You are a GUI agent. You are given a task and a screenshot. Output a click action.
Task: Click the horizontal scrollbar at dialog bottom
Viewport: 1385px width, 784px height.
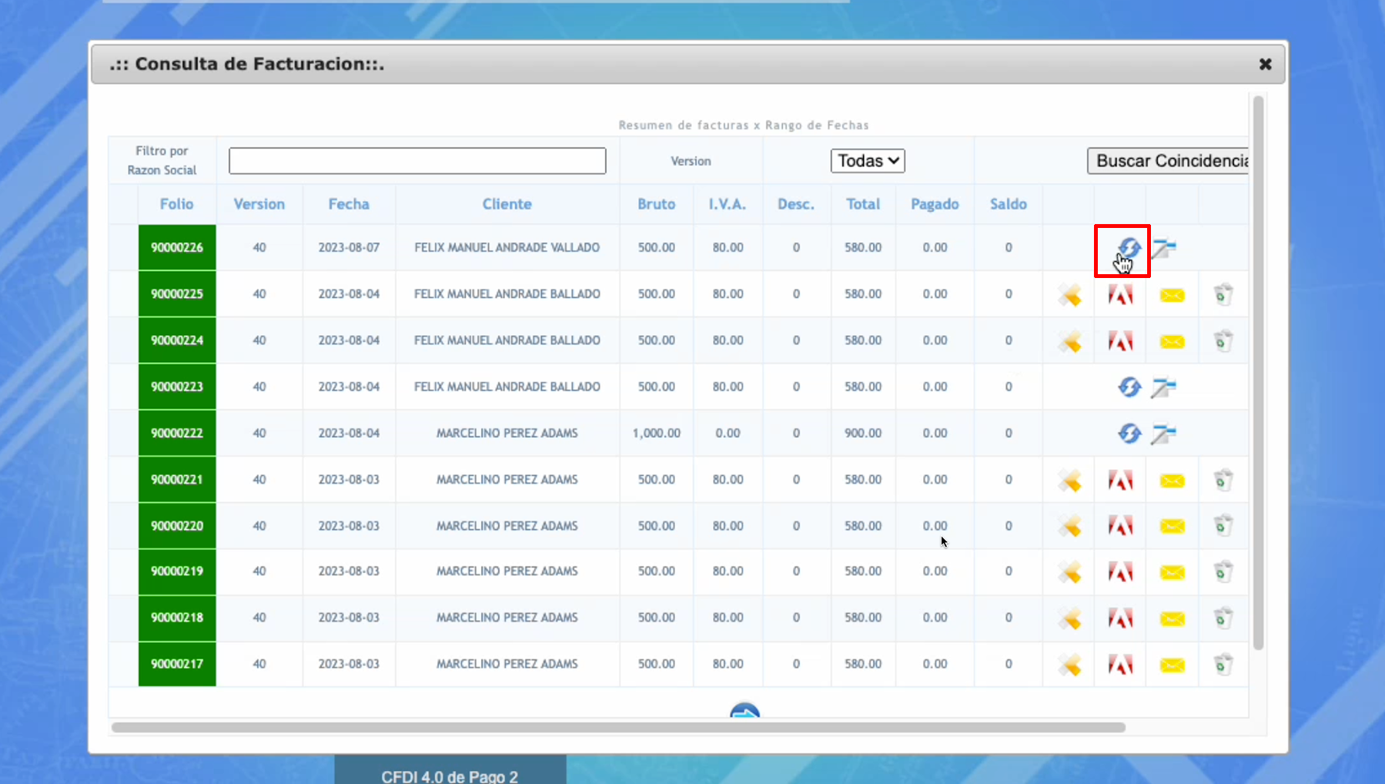pyautogui.click(x=617, y=727)
